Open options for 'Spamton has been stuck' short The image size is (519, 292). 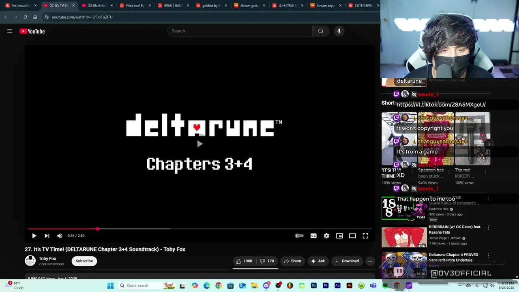point(449,172)
